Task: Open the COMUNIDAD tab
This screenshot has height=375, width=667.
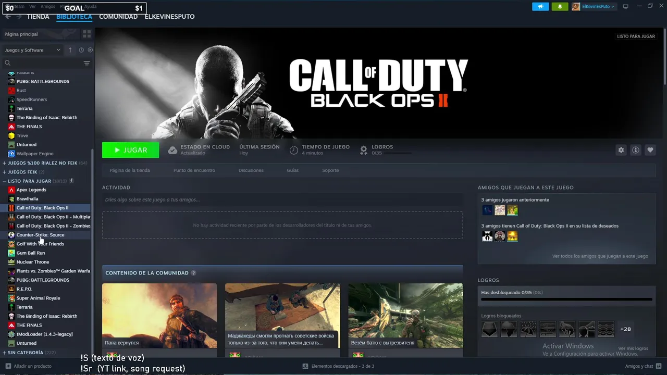Action: tap(118, 17)
